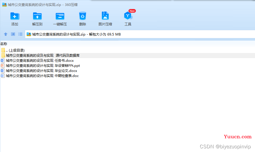255x152 pixels.
Task: Click the 删除 (Delete) recycle bin icon
Action: 83,16
